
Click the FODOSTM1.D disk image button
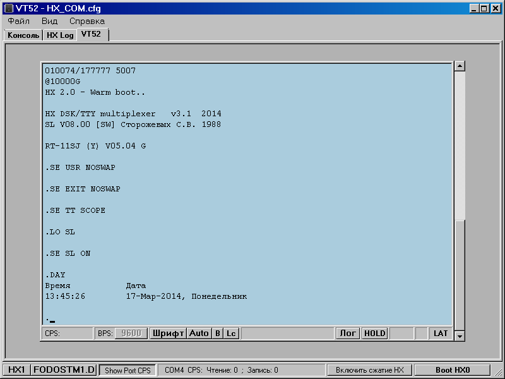pos(64,370)
